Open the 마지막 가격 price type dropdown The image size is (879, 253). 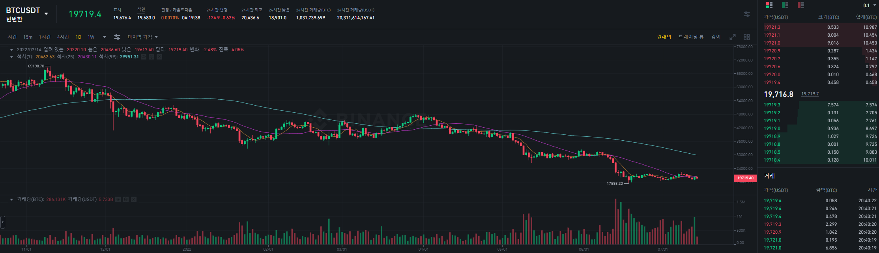(142, 37)
